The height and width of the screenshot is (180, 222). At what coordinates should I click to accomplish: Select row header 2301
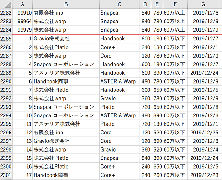pos(6,175)
